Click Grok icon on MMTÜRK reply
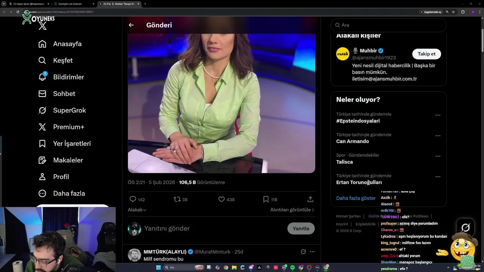Screen dimensions: 484x272 [303, 252]
